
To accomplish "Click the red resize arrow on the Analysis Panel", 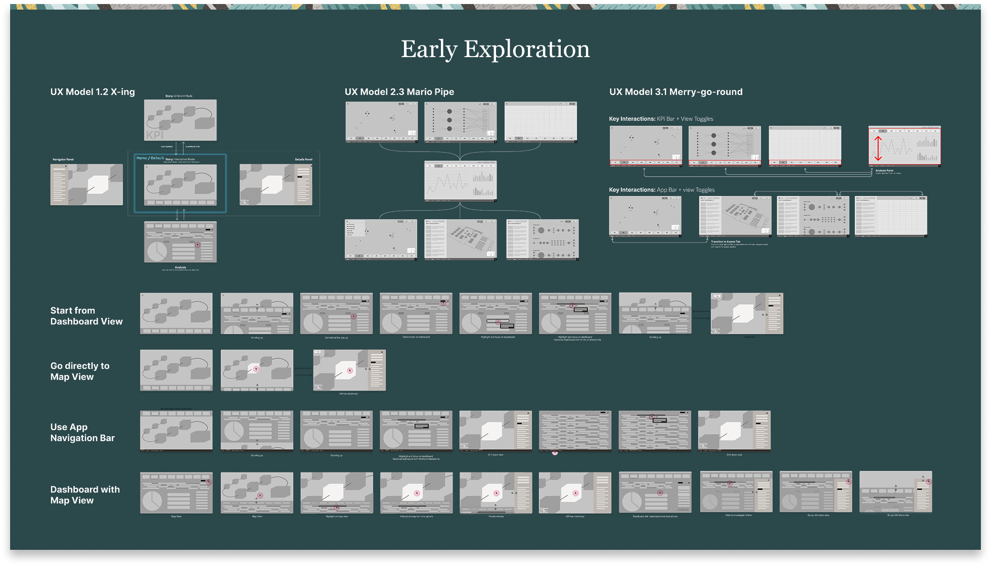I will pyautogui.click(x=878, y=148).
